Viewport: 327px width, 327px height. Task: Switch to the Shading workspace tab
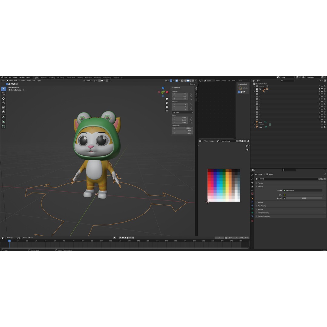click(x=80, y=78)
